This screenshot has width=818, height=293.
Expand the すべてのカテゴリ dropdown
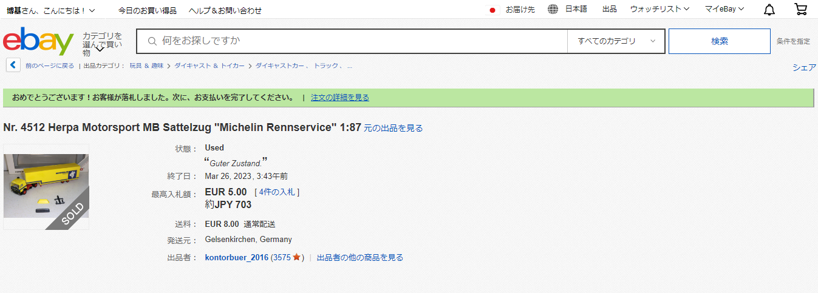(x=616, y=41)
